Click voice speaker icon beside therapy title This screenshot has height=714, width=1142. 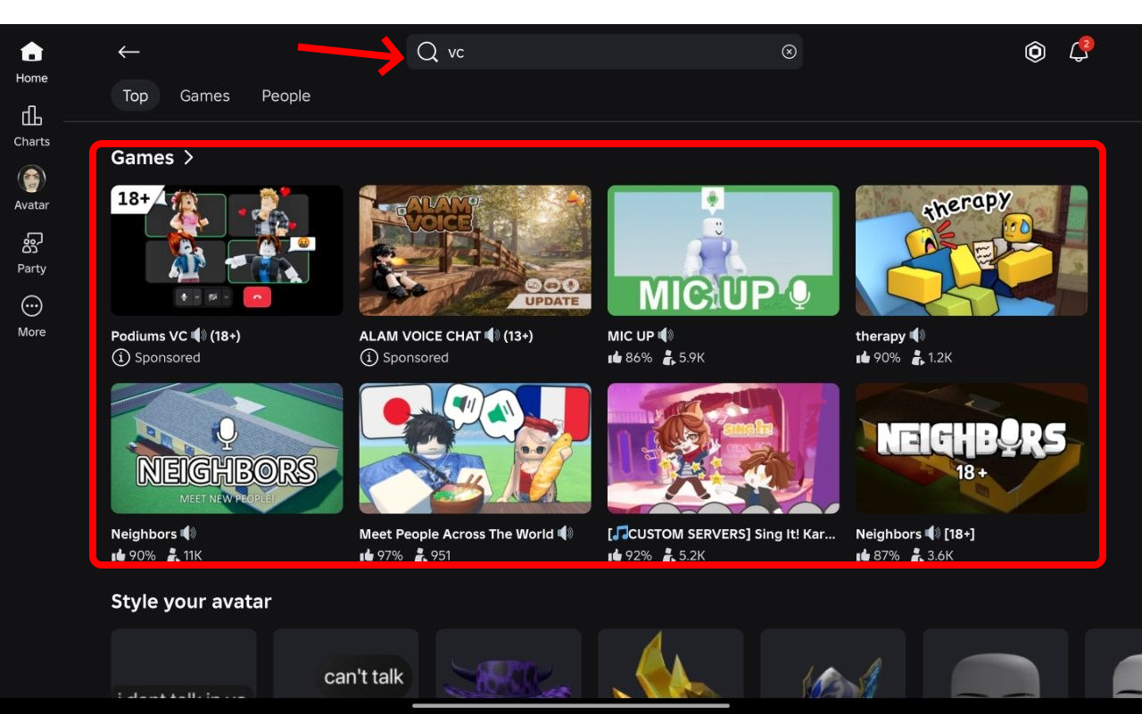[x=917, y=336]
